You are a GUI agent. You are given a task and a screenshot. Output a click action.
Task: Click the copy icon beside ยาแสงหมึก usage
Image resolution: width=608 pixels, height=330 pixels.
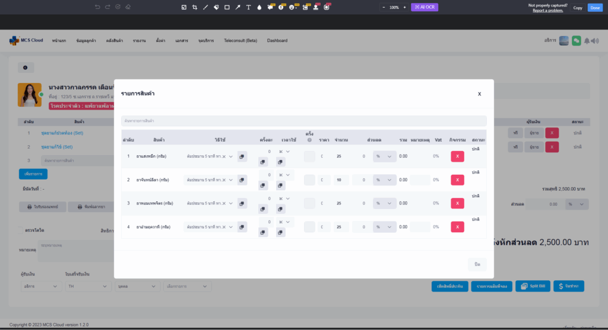pos(242,156)
